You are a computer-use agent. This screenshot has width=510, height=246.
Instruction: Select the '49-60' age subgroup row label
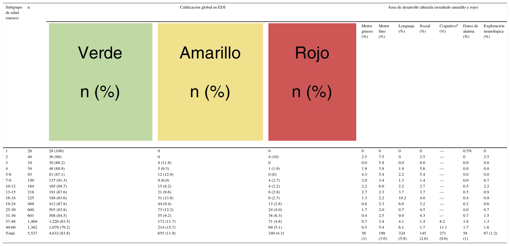11,227
